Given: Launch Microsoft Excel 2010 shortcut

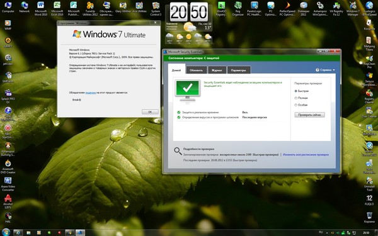Looking at the screenshot, I should [57, 8].
